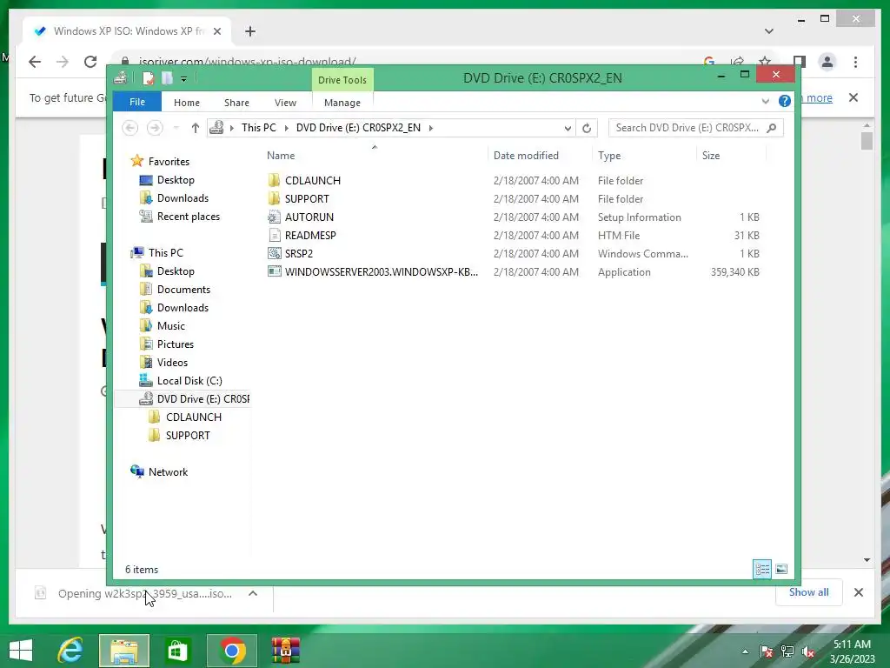Open Chrome profile avatar icon
The width and height of the screenshot is (890, 668).
click(x=827, y=62)
